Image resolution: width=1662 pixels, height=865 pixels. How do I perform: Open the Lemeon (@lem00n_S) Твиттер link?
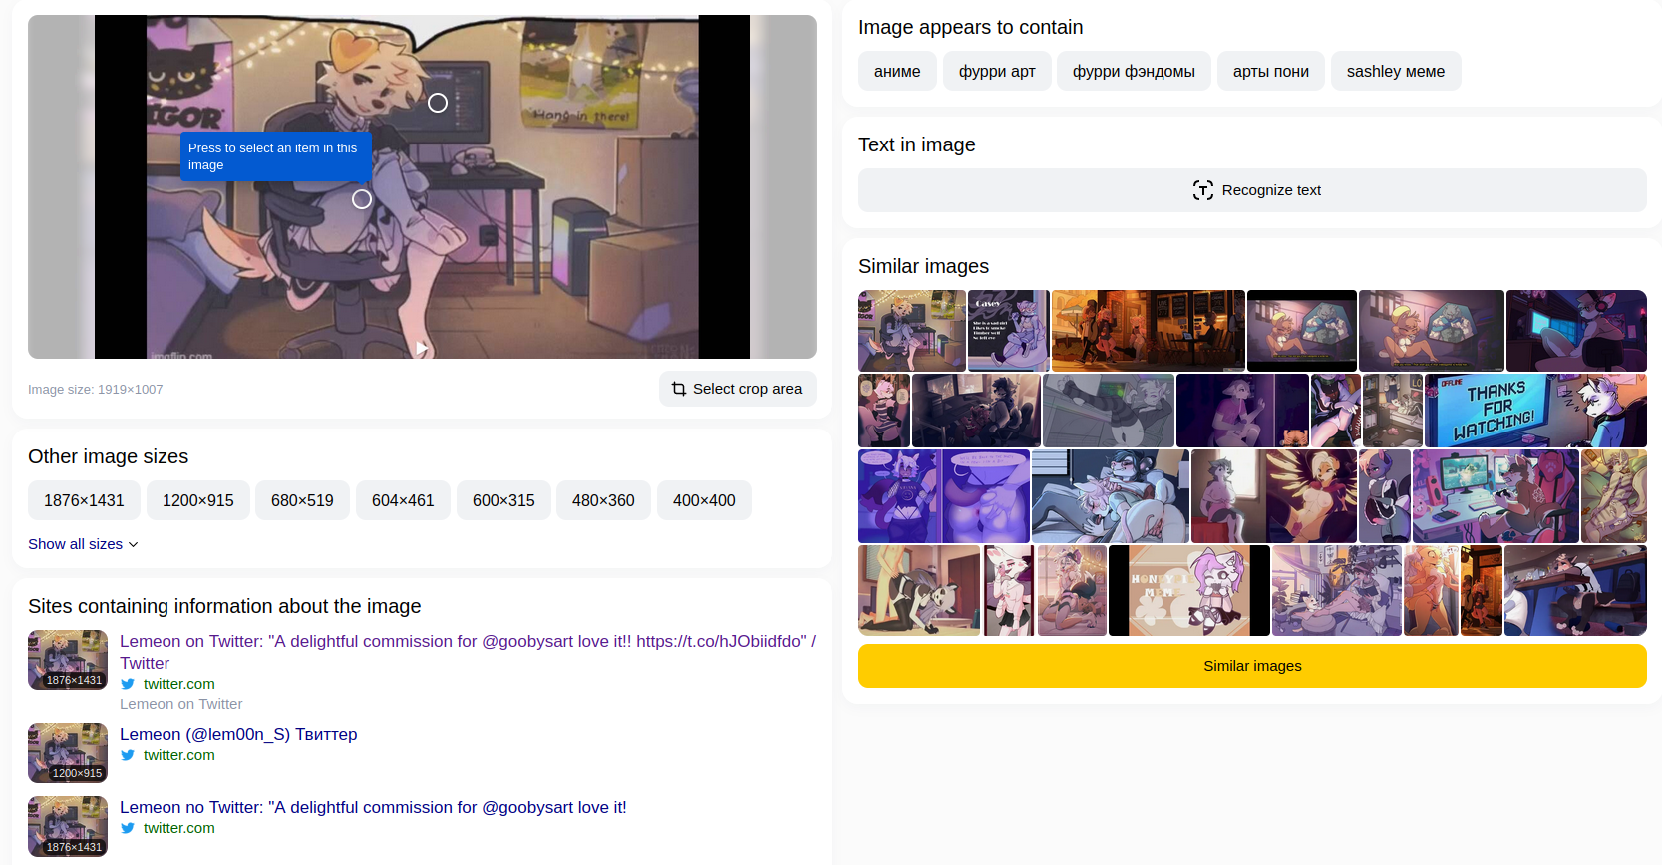click(x=238, y=734)
